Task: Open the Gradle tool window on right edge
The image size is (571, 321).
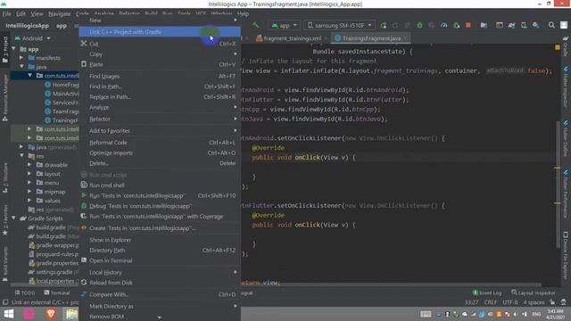Action: point(566,46)
